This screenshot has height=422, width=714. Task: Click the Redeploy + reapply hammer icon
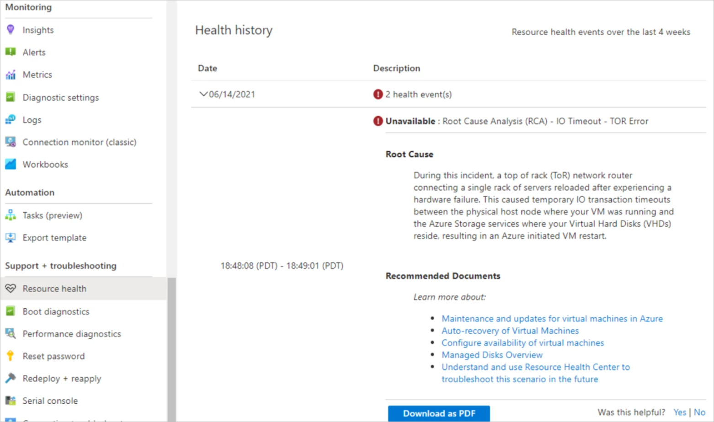click(11, 378)
